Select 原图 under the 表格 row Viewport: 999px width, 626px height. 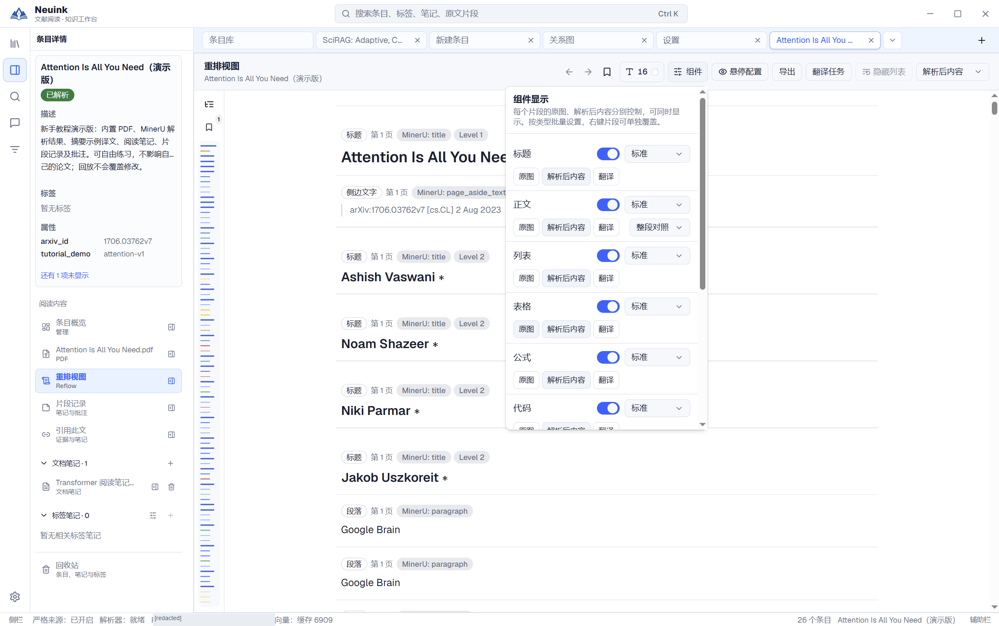(x=526, y=329)
